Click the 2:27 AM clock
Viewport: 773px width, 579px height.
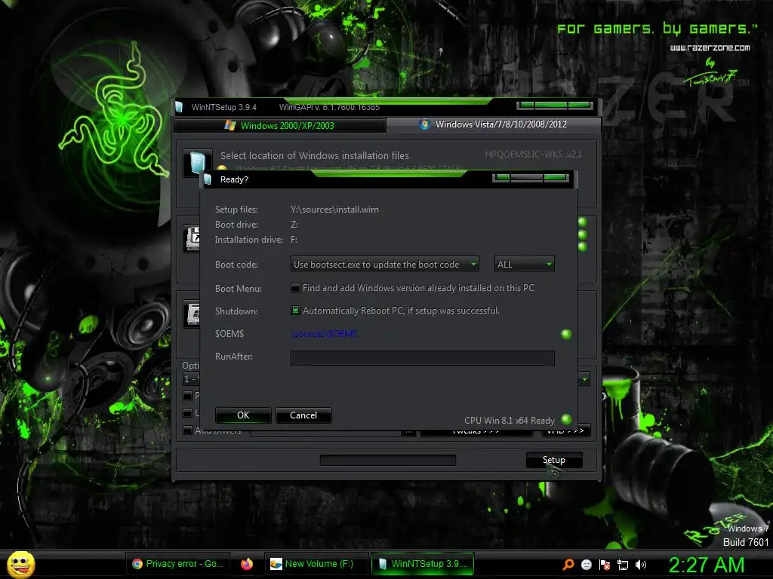point(706,565)
